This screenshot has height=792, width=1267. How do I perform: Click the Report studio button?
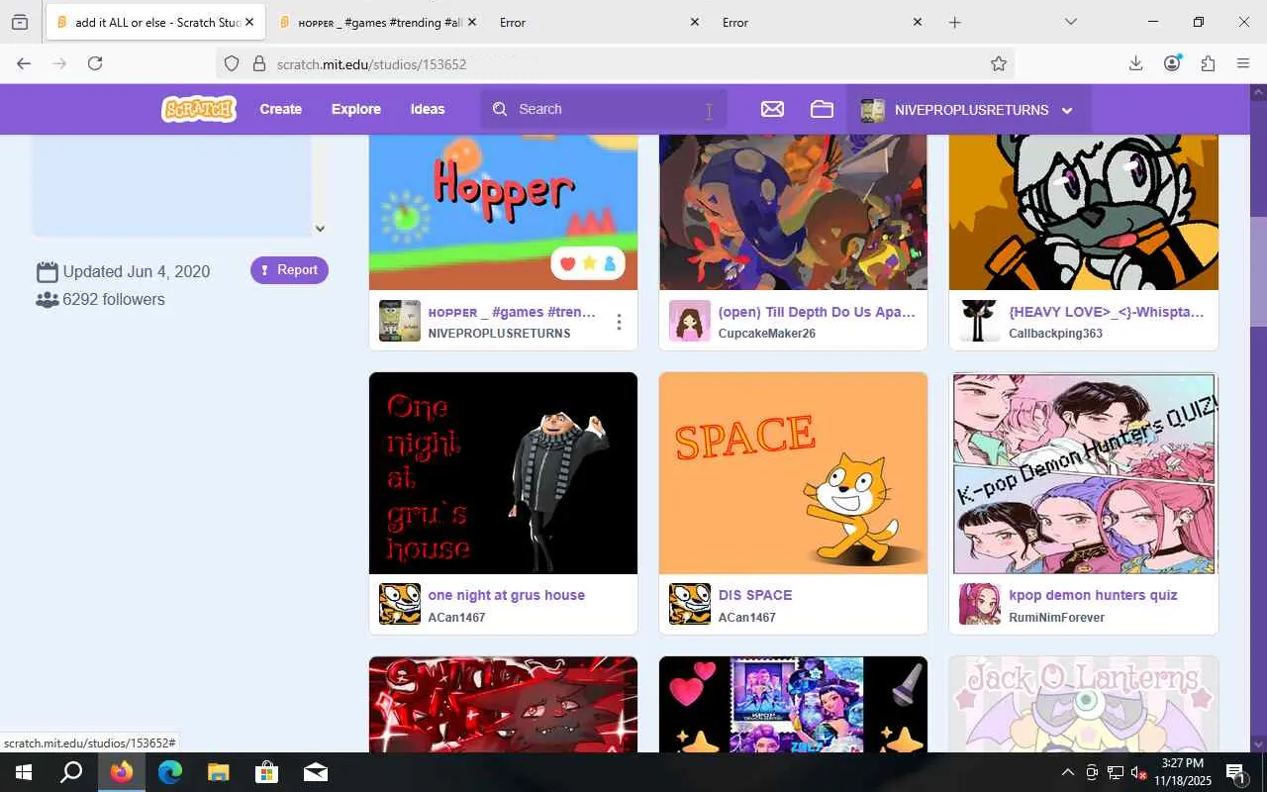click(x=289, y=270)
